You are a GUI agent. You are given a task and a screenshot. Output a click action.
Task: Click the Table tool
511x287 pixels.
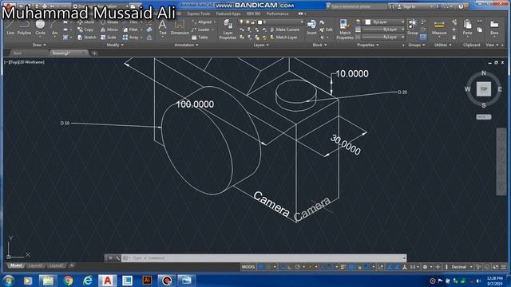[200, 37]
